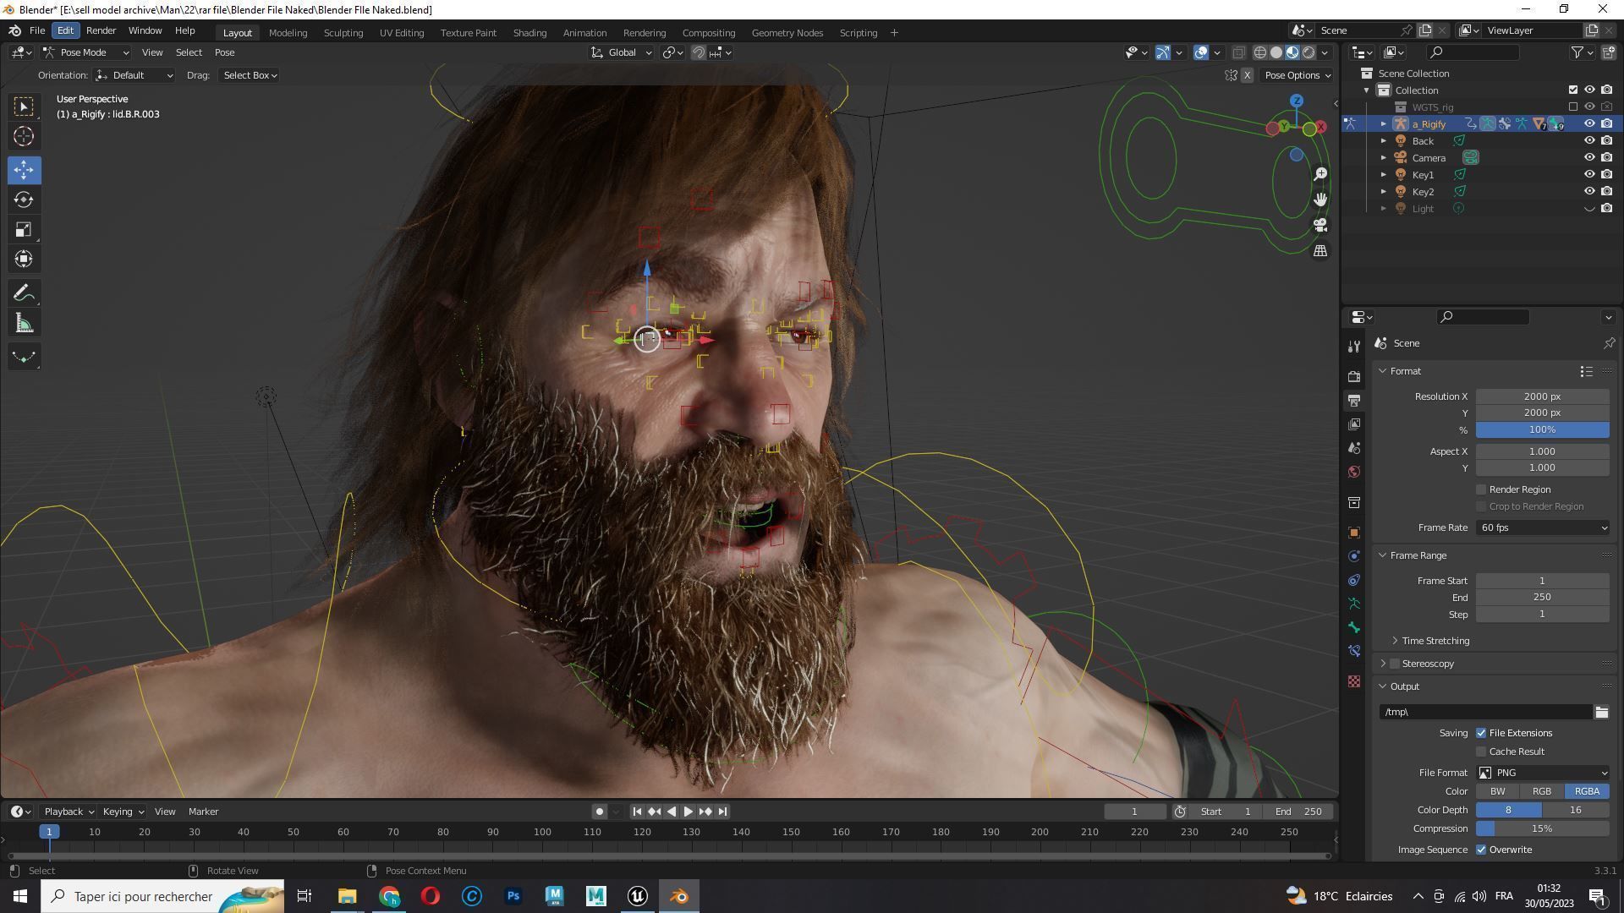Expand the Time Stretching section

(x=1435, y=641)
